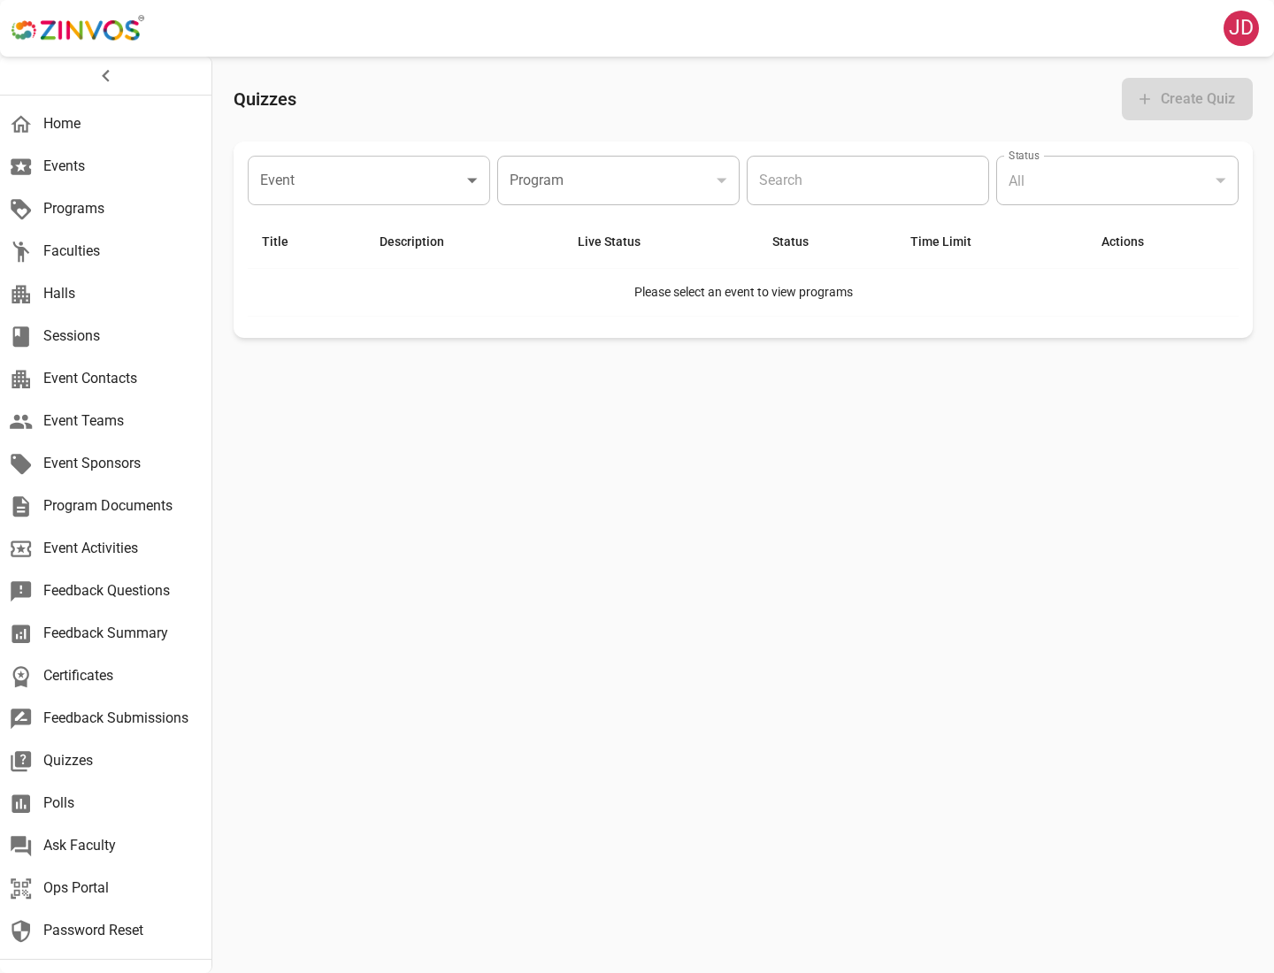
Task: Click the Feedback Summary chart icon
Action: (21, 633)
